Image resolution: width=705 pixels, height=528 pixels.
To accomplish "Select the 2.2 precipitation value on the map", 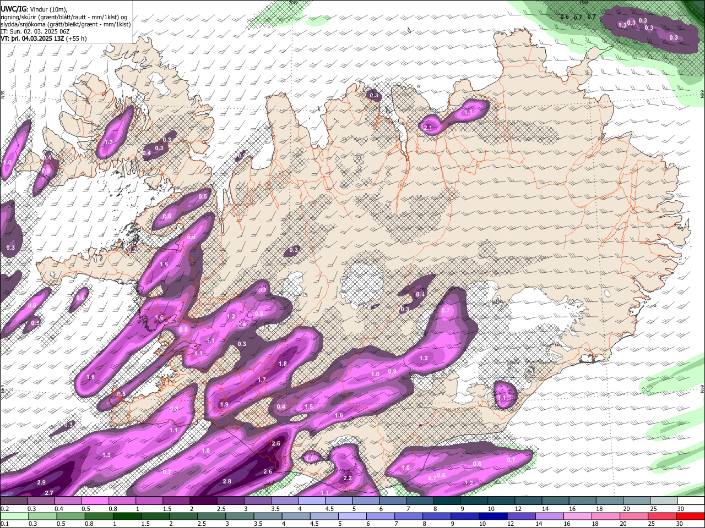I will (348, 478).
